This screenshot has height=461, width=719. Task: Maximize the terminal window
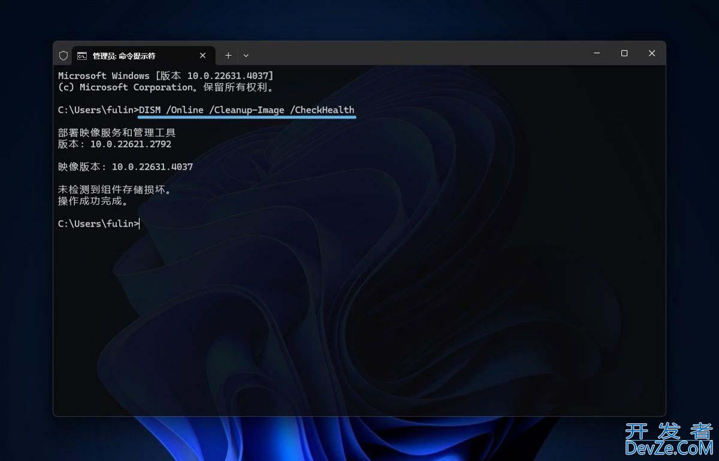(x=624, y=53)
